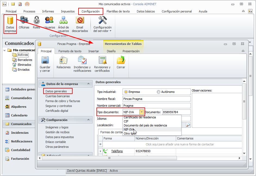Open Seguros y contratos section
This screenshot has height=176, width=256.
(59, 106)
